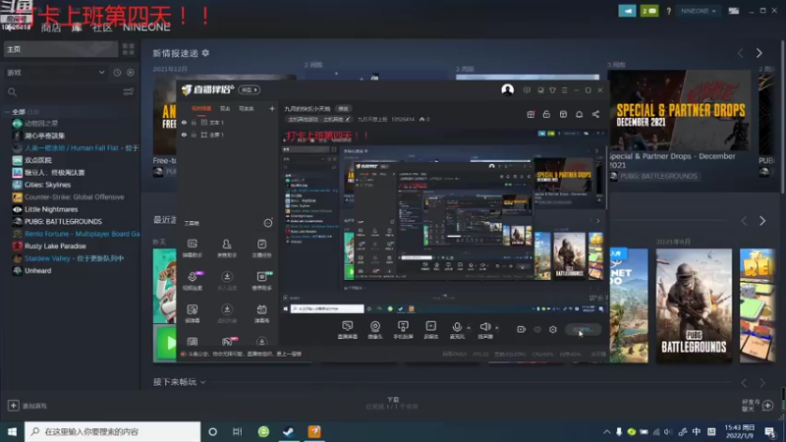Open the 视频连麦 tool with purple badge
The image size is (786, 442).
click(x=193, y=281)
